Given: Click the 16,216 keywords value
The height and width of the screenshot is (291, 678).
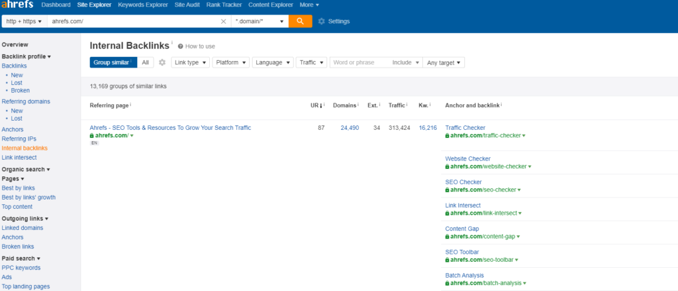Looking at the screenshot, I should (x=428, y=128).
